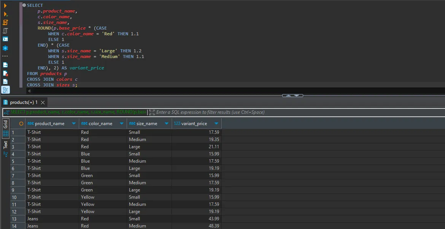
Task: Run the SQL script icon
Action: (5, 22)
